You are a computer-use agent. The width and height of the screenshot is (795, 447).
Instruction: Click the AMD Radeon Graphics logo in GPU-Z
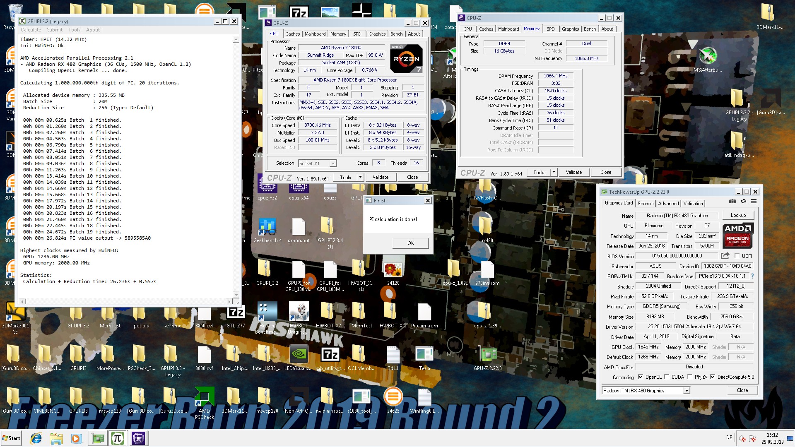(738, 235)
